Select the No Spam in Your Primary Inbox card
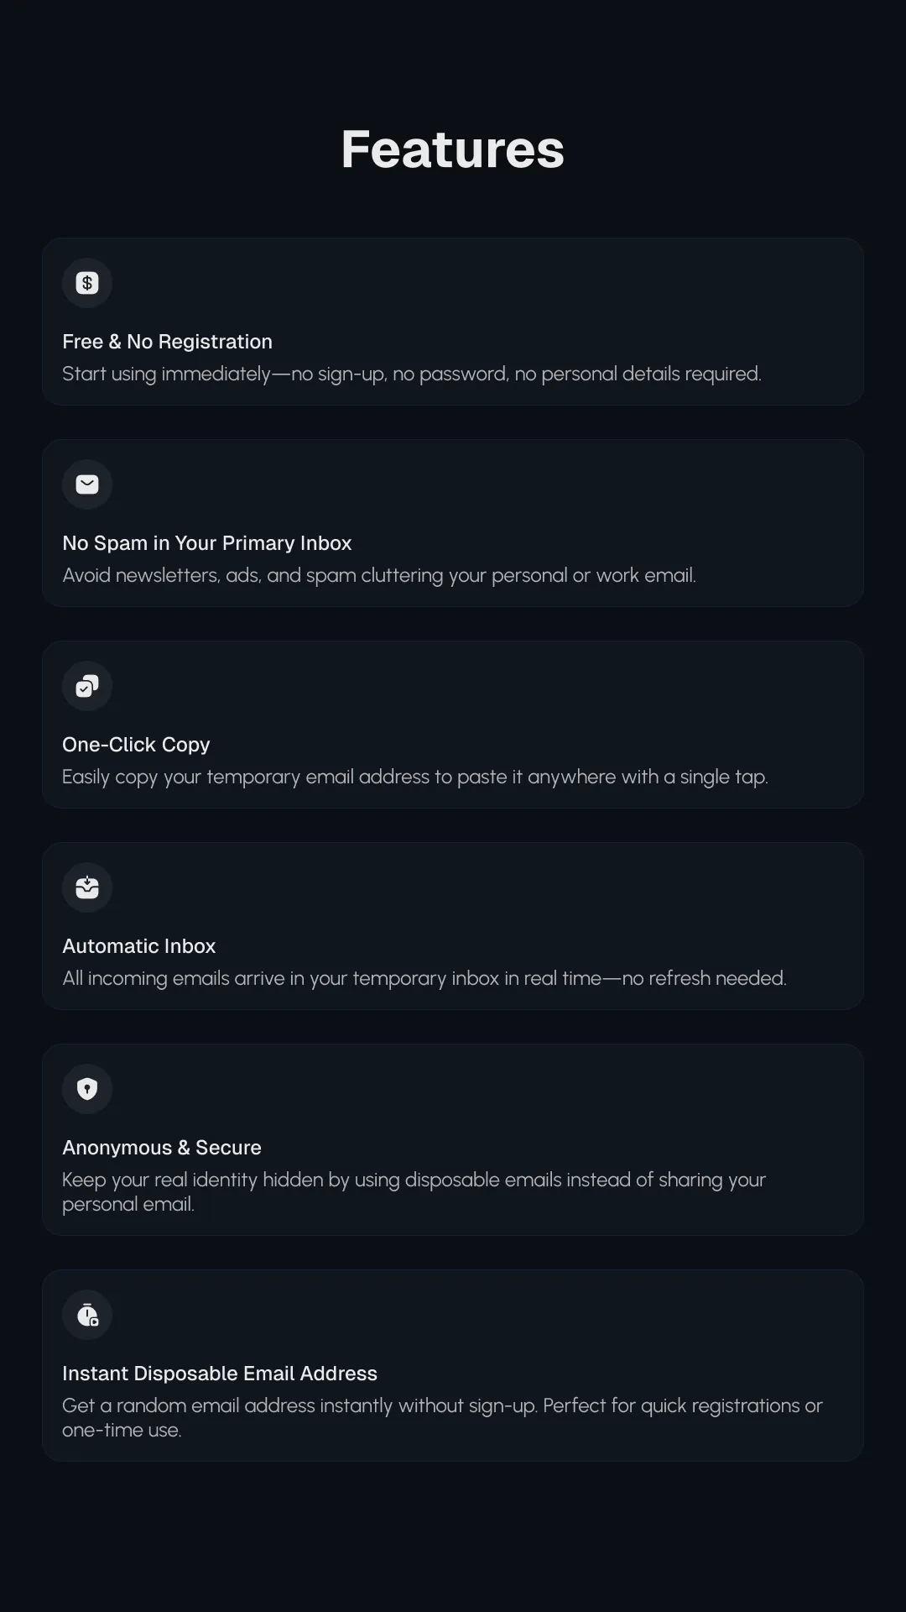This screenshot has height=1612, width=906. [453, 523]
